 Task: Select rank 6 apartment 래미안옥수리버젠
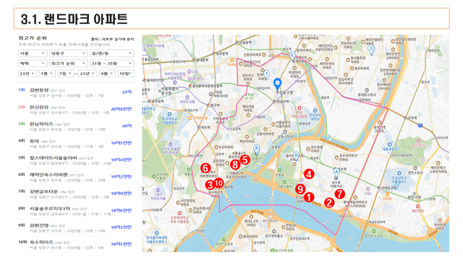click(x=75, y=177)
